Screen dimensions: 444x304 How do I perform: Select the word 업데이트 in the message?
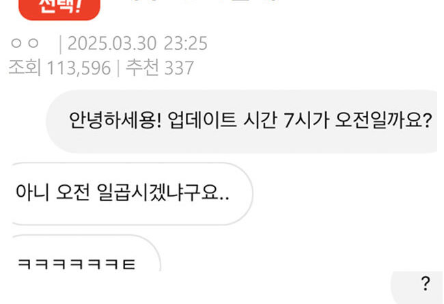click(202, 120)
